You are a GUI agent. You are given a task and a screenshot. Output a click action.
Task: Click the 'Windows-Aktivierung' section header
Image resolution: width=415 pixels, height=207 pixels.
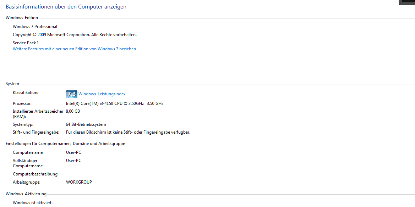coord(26,194)
